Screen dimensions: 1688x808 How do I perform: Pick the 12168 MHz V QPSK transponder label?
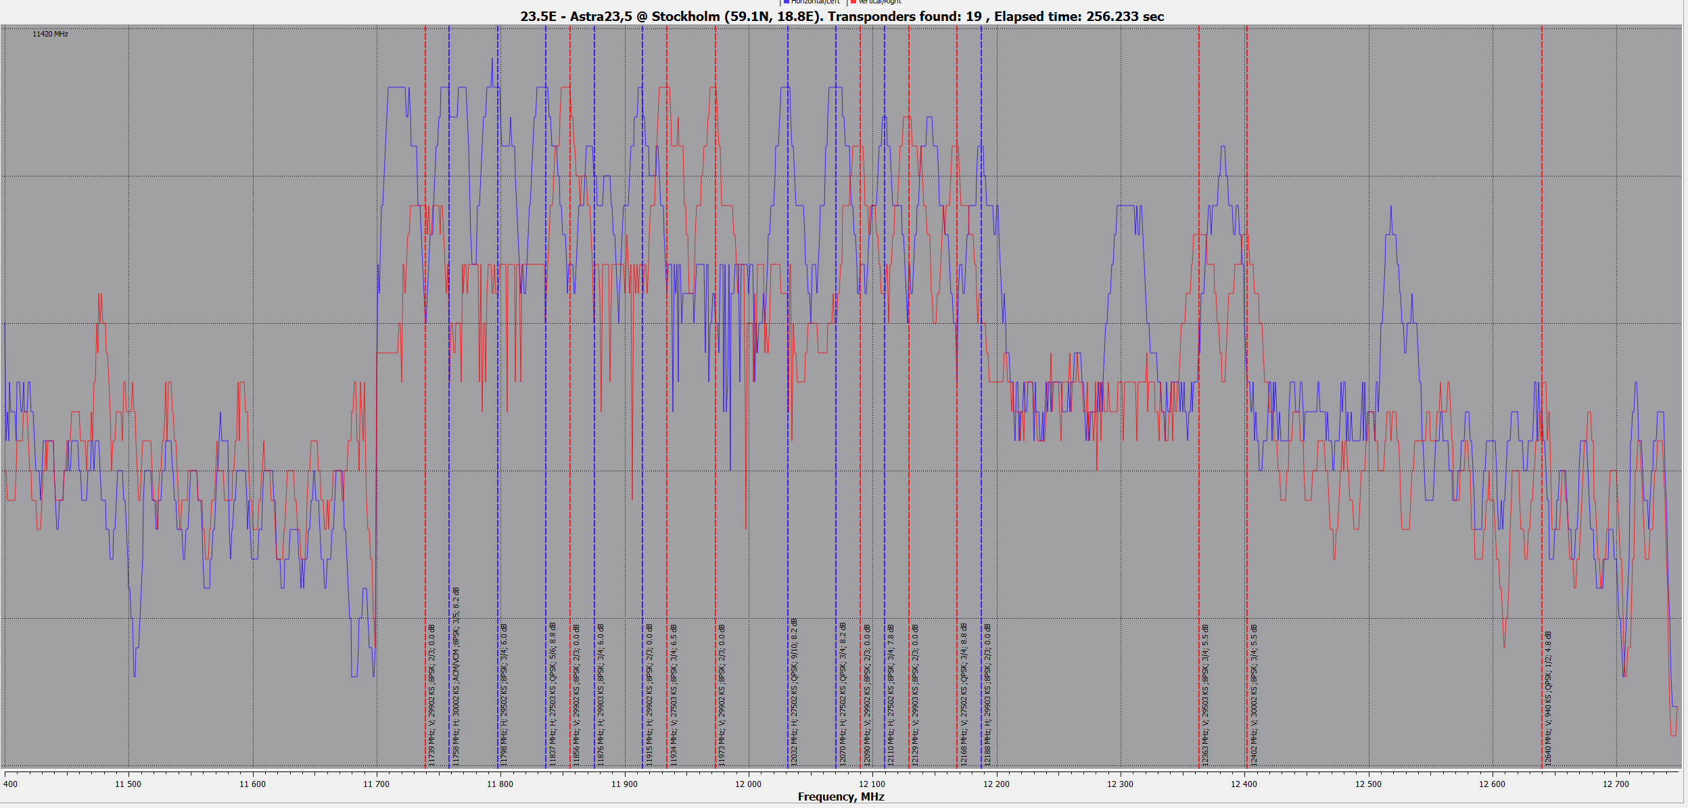(x=964, y=694)
